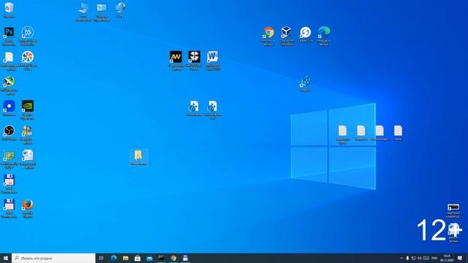Select the Microsoft Edge desktop shortcut
Image resolution: width=468 pixels, height=263 pixels.
[324, 36]
